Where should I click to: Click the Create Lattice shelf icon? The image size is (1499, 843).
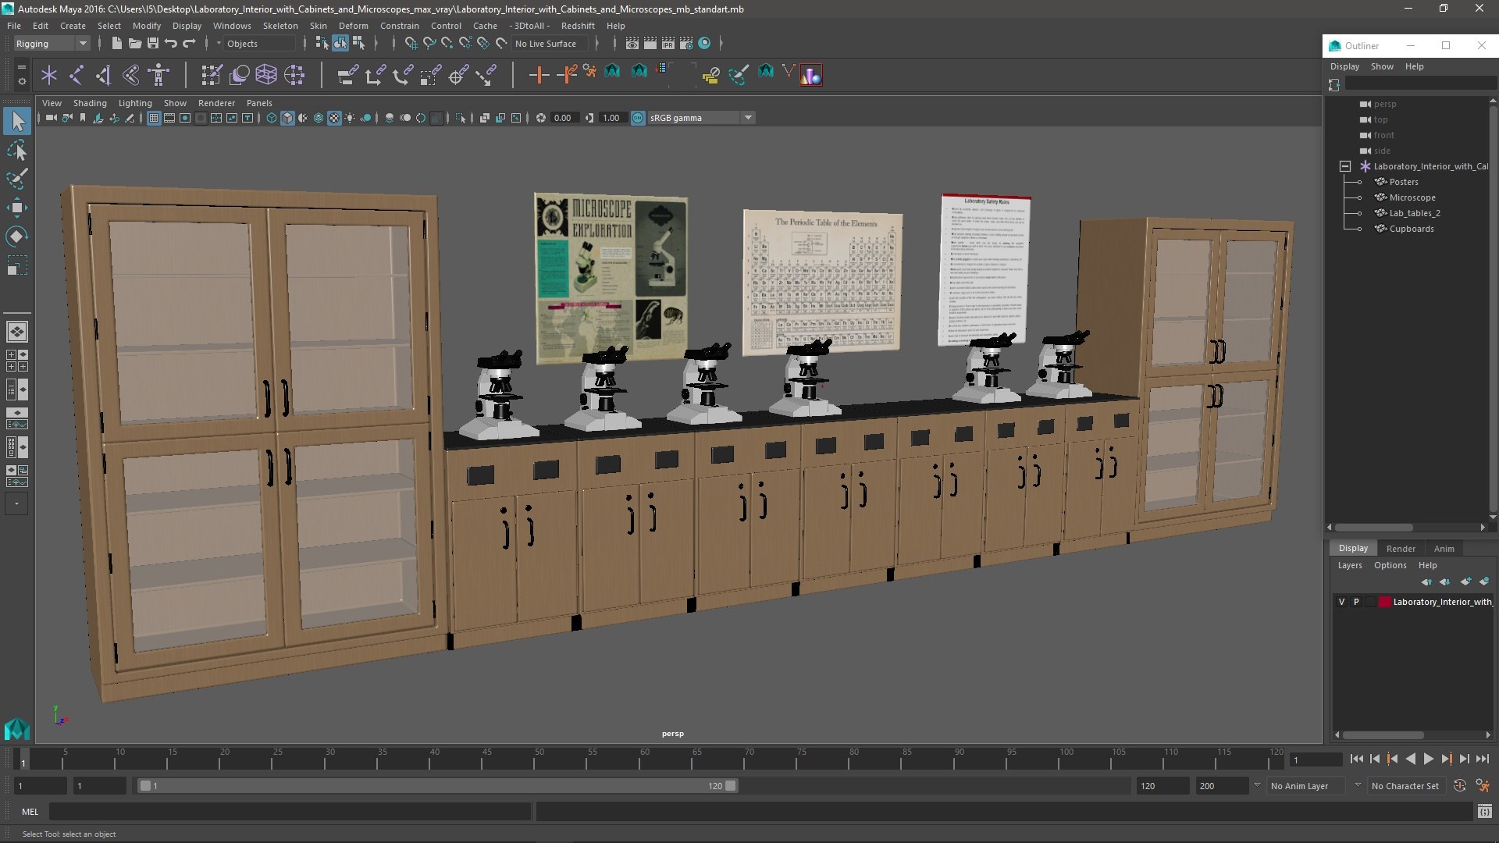pyautogui.click(x=266, y=75)
